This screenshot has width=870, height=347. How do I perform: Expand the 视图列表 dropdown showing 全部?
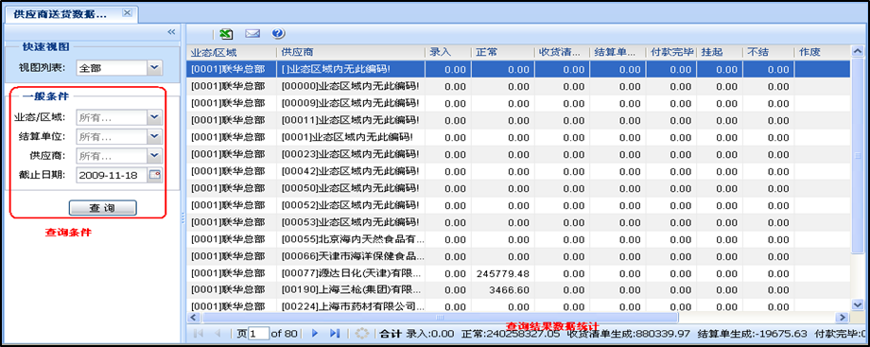click(155, 68)
